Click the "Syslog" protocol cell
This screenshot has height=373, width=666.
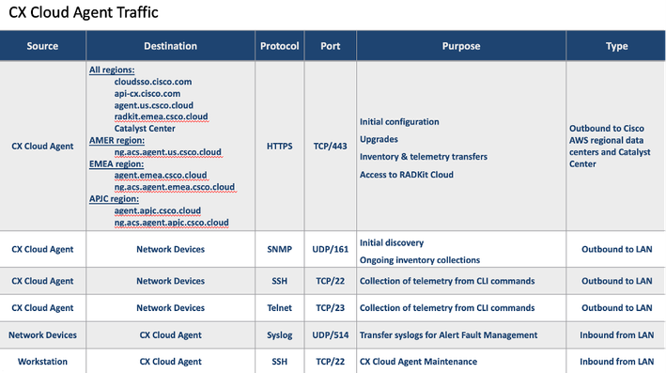(280, 335)
